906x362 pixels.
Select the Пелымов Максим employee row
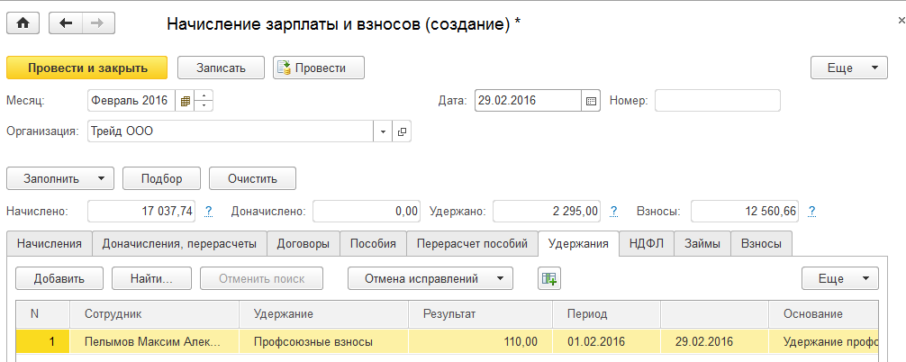(x=153, y=341)
